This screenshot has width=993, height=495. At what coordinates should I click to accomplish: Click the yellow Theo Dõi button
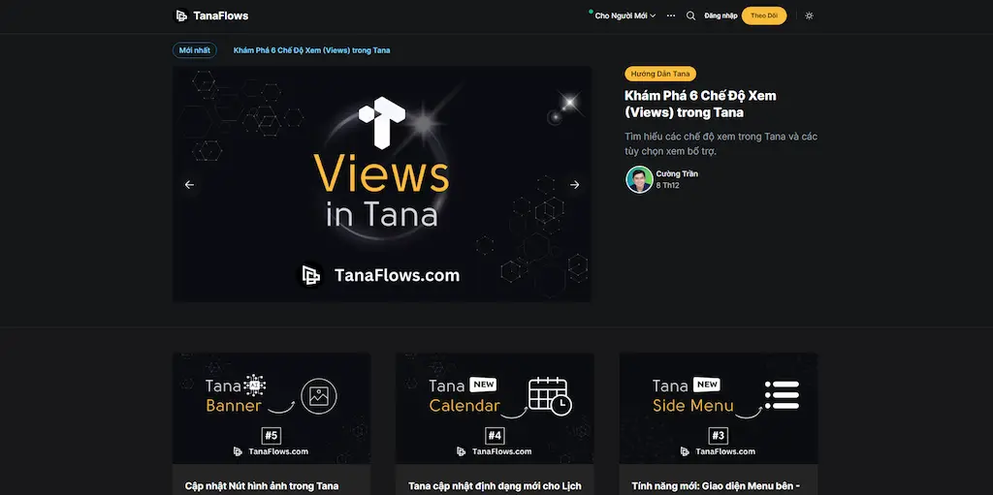(764, 15)
